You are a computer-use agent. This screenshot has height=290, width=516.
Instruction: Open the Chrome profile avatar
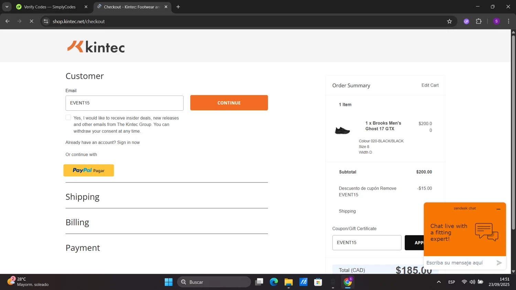496,21
